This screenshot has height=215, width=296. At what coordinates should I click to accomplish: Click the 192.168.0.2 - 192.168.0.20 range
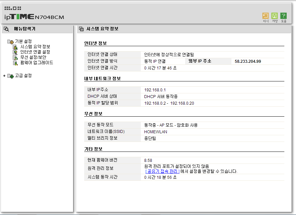[x=169, y=103]
